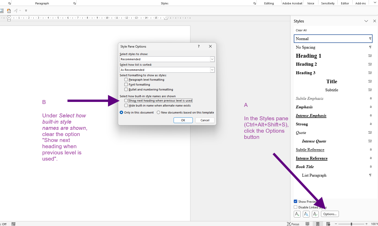Apply the Intense Emphasis style
378x226 pixels.
(x=333, y=115)
